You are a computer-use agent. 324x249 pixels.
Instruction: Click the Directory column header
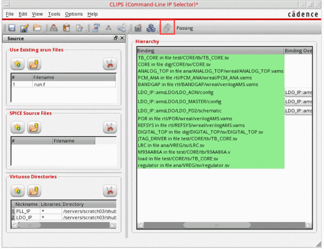click(x=89, y=204)
